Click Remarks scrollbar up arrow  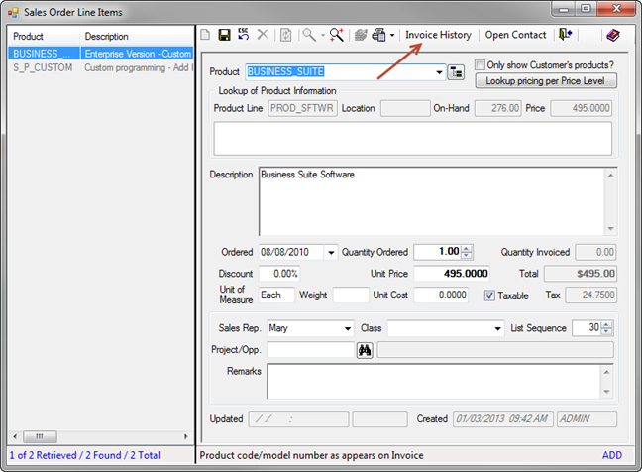(x=606, y=372)
